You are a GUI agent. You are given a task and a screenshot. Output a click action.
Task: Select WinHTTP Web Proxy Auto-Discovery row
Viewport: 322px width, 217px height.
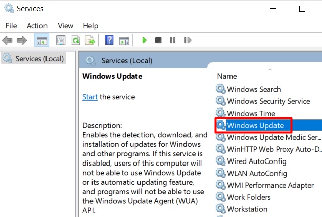[269, 149]
